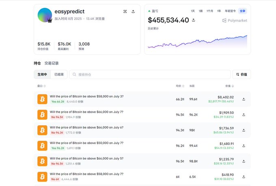Open market Bitcoin above $66,000 on July 6
The width and height of the screenshot is (276, 186).
pyautogui.click(x=86, y=127)
